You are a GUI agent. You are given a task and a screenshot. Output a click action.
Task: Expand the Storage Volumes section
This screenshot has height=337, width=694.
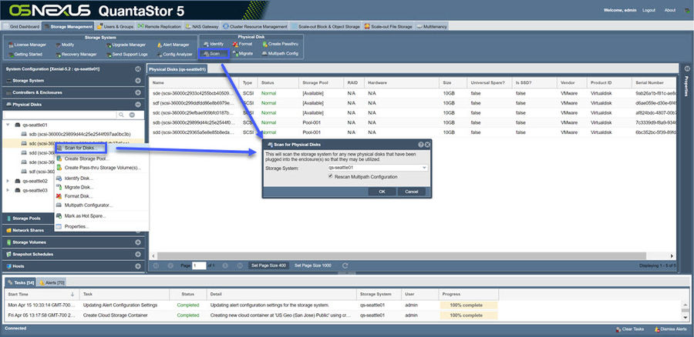point(138,242)
